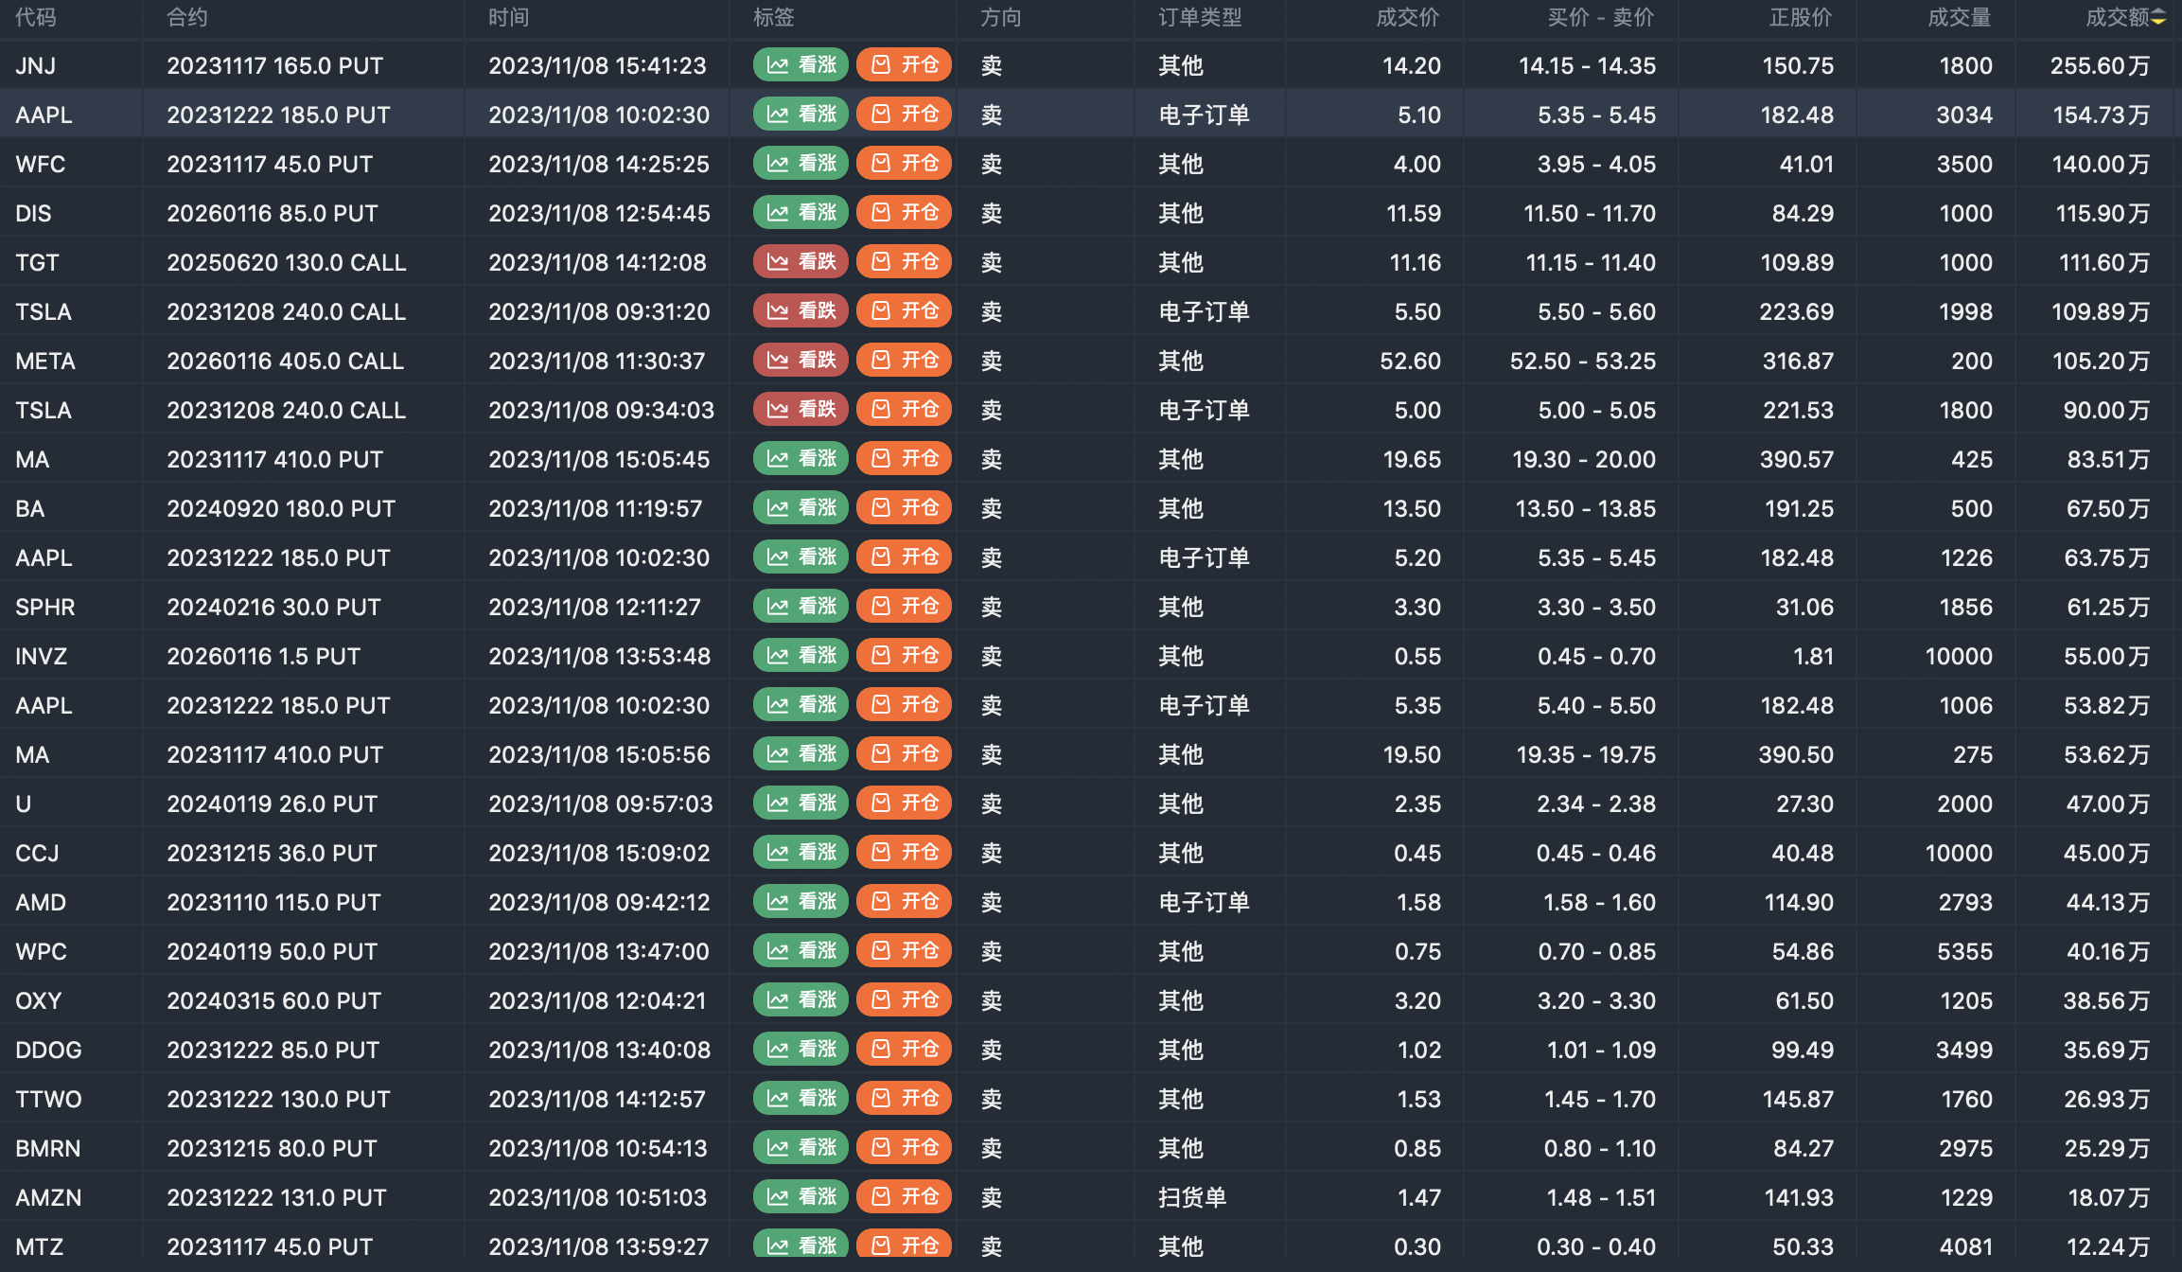Click the 代码 column header
2182x1272 pixels.
[x=36, y=18]
